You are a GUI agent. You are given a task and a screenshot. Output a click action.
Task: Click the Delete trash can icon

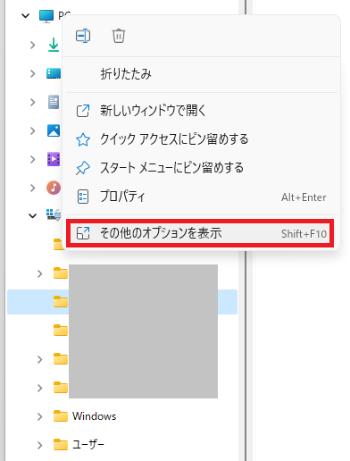pos(119,36)
